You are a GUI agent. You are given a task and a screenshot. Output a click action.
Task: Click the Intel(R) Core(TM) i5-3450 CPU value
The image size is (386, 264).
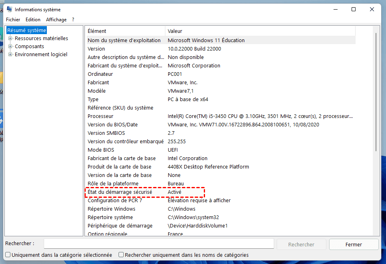260,116
